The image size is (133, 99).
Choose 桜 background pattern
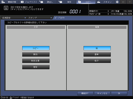97,48
